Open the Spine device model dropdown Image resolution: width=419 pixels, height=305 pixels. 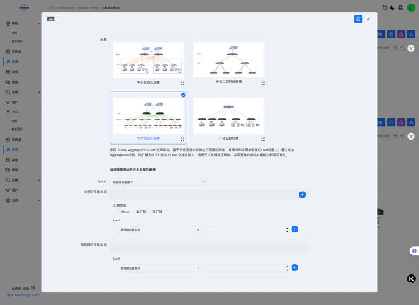pyautogui.click(x=159, y=182)
